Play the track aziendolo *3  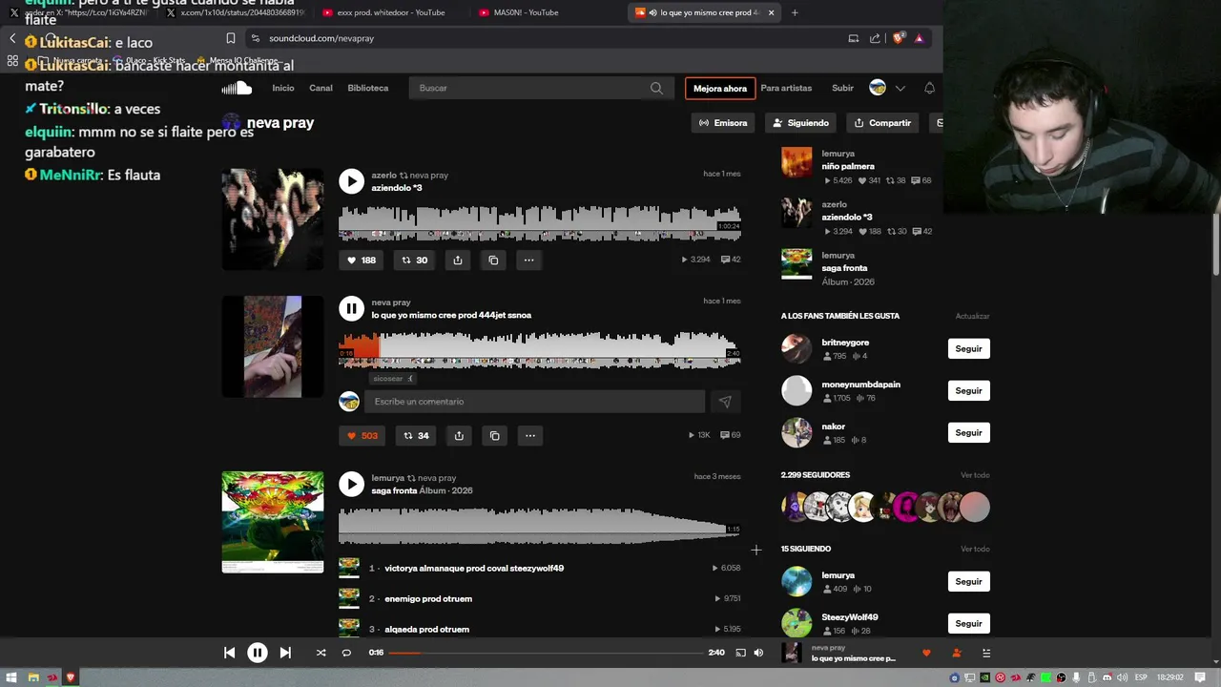(x=351, y=181)
